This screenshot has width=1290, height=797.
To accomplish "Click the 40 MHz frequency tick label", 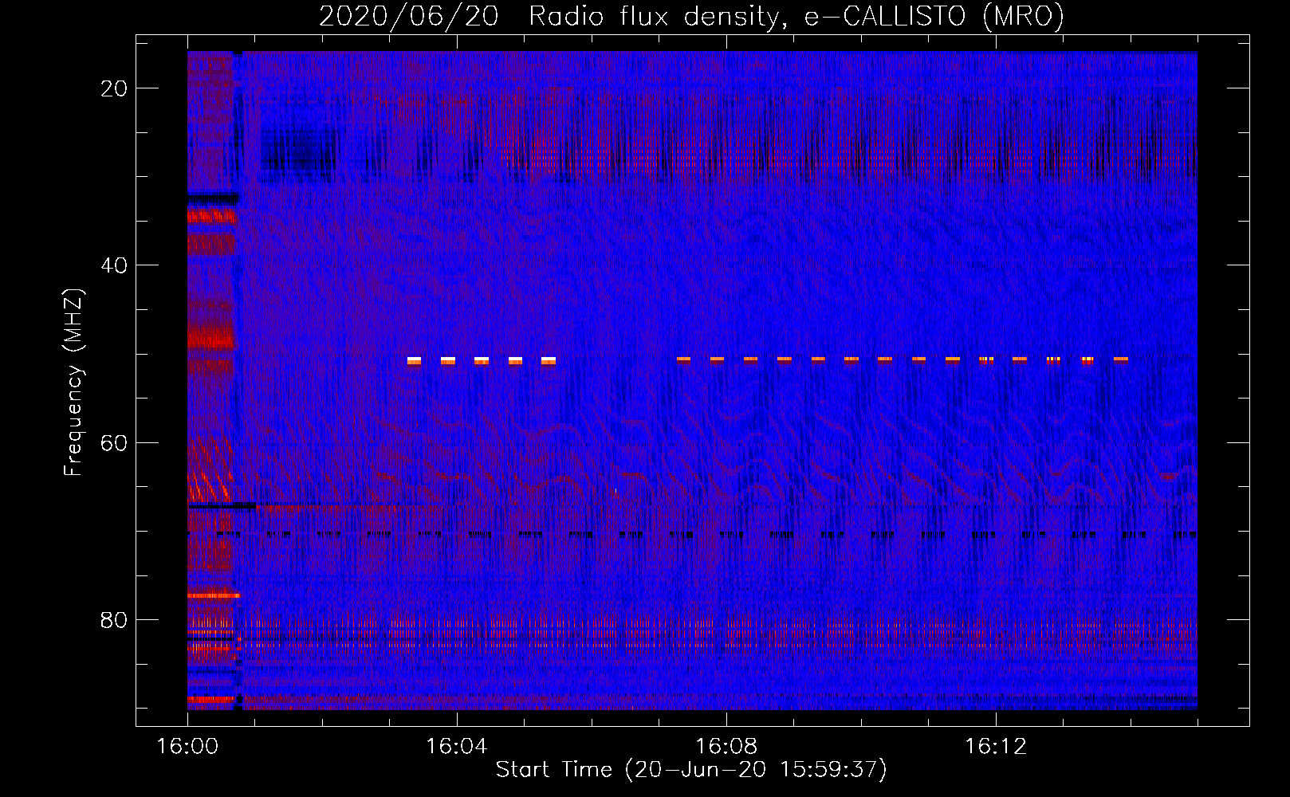I will click(114, 265).
